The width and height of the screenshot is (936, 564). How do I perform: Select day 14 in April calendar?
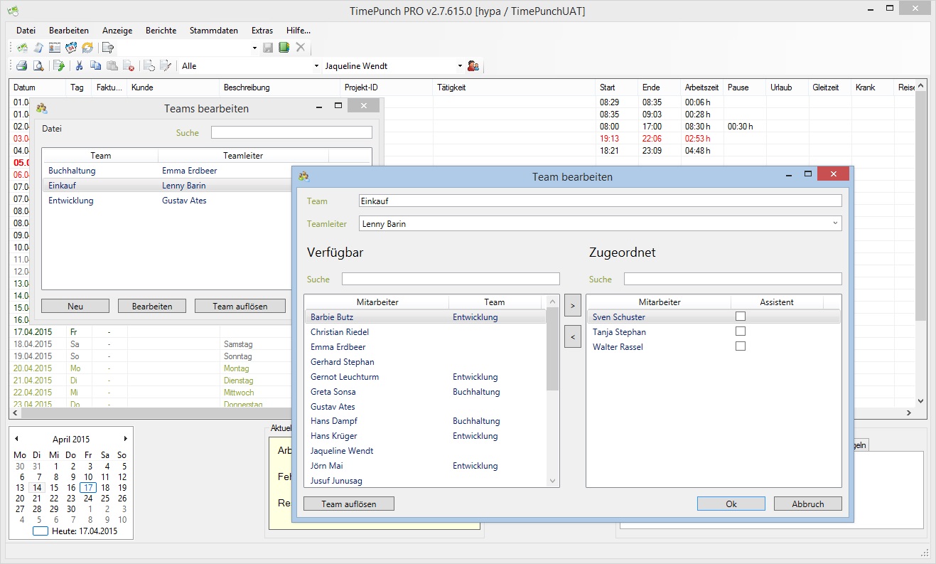[37, 488]
